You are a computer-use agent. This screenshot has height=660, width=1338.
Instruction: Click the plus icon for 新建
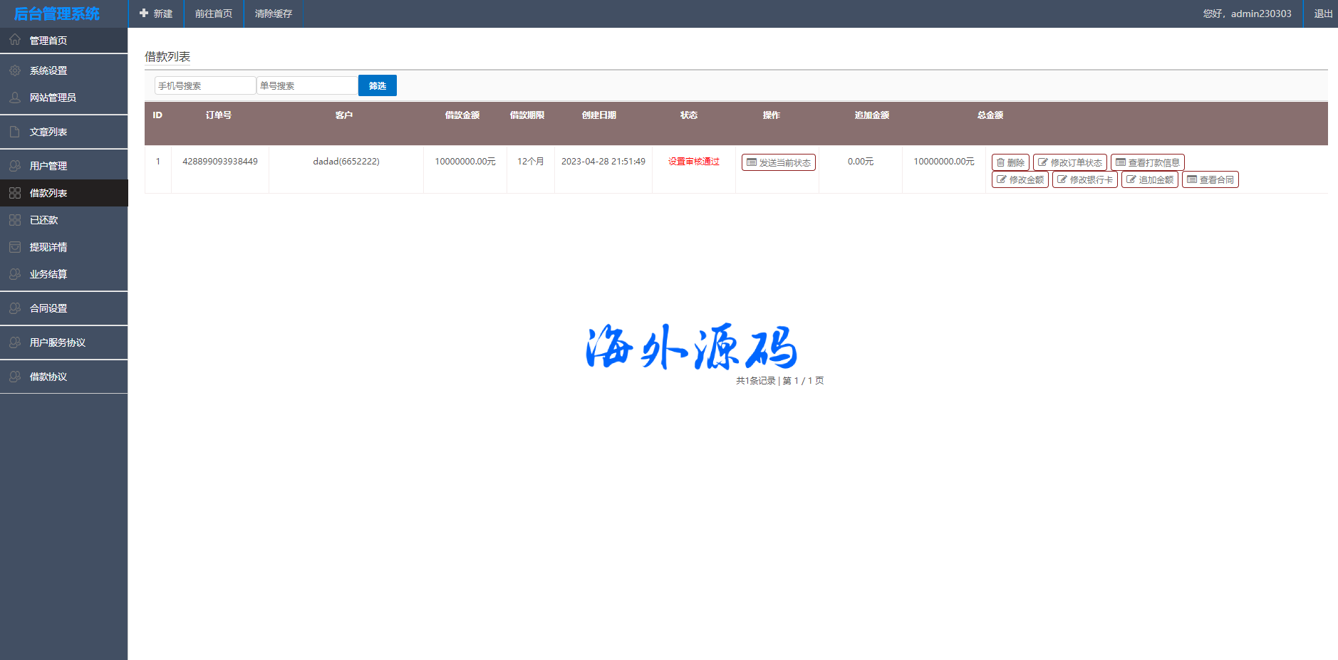click(144, 14)
